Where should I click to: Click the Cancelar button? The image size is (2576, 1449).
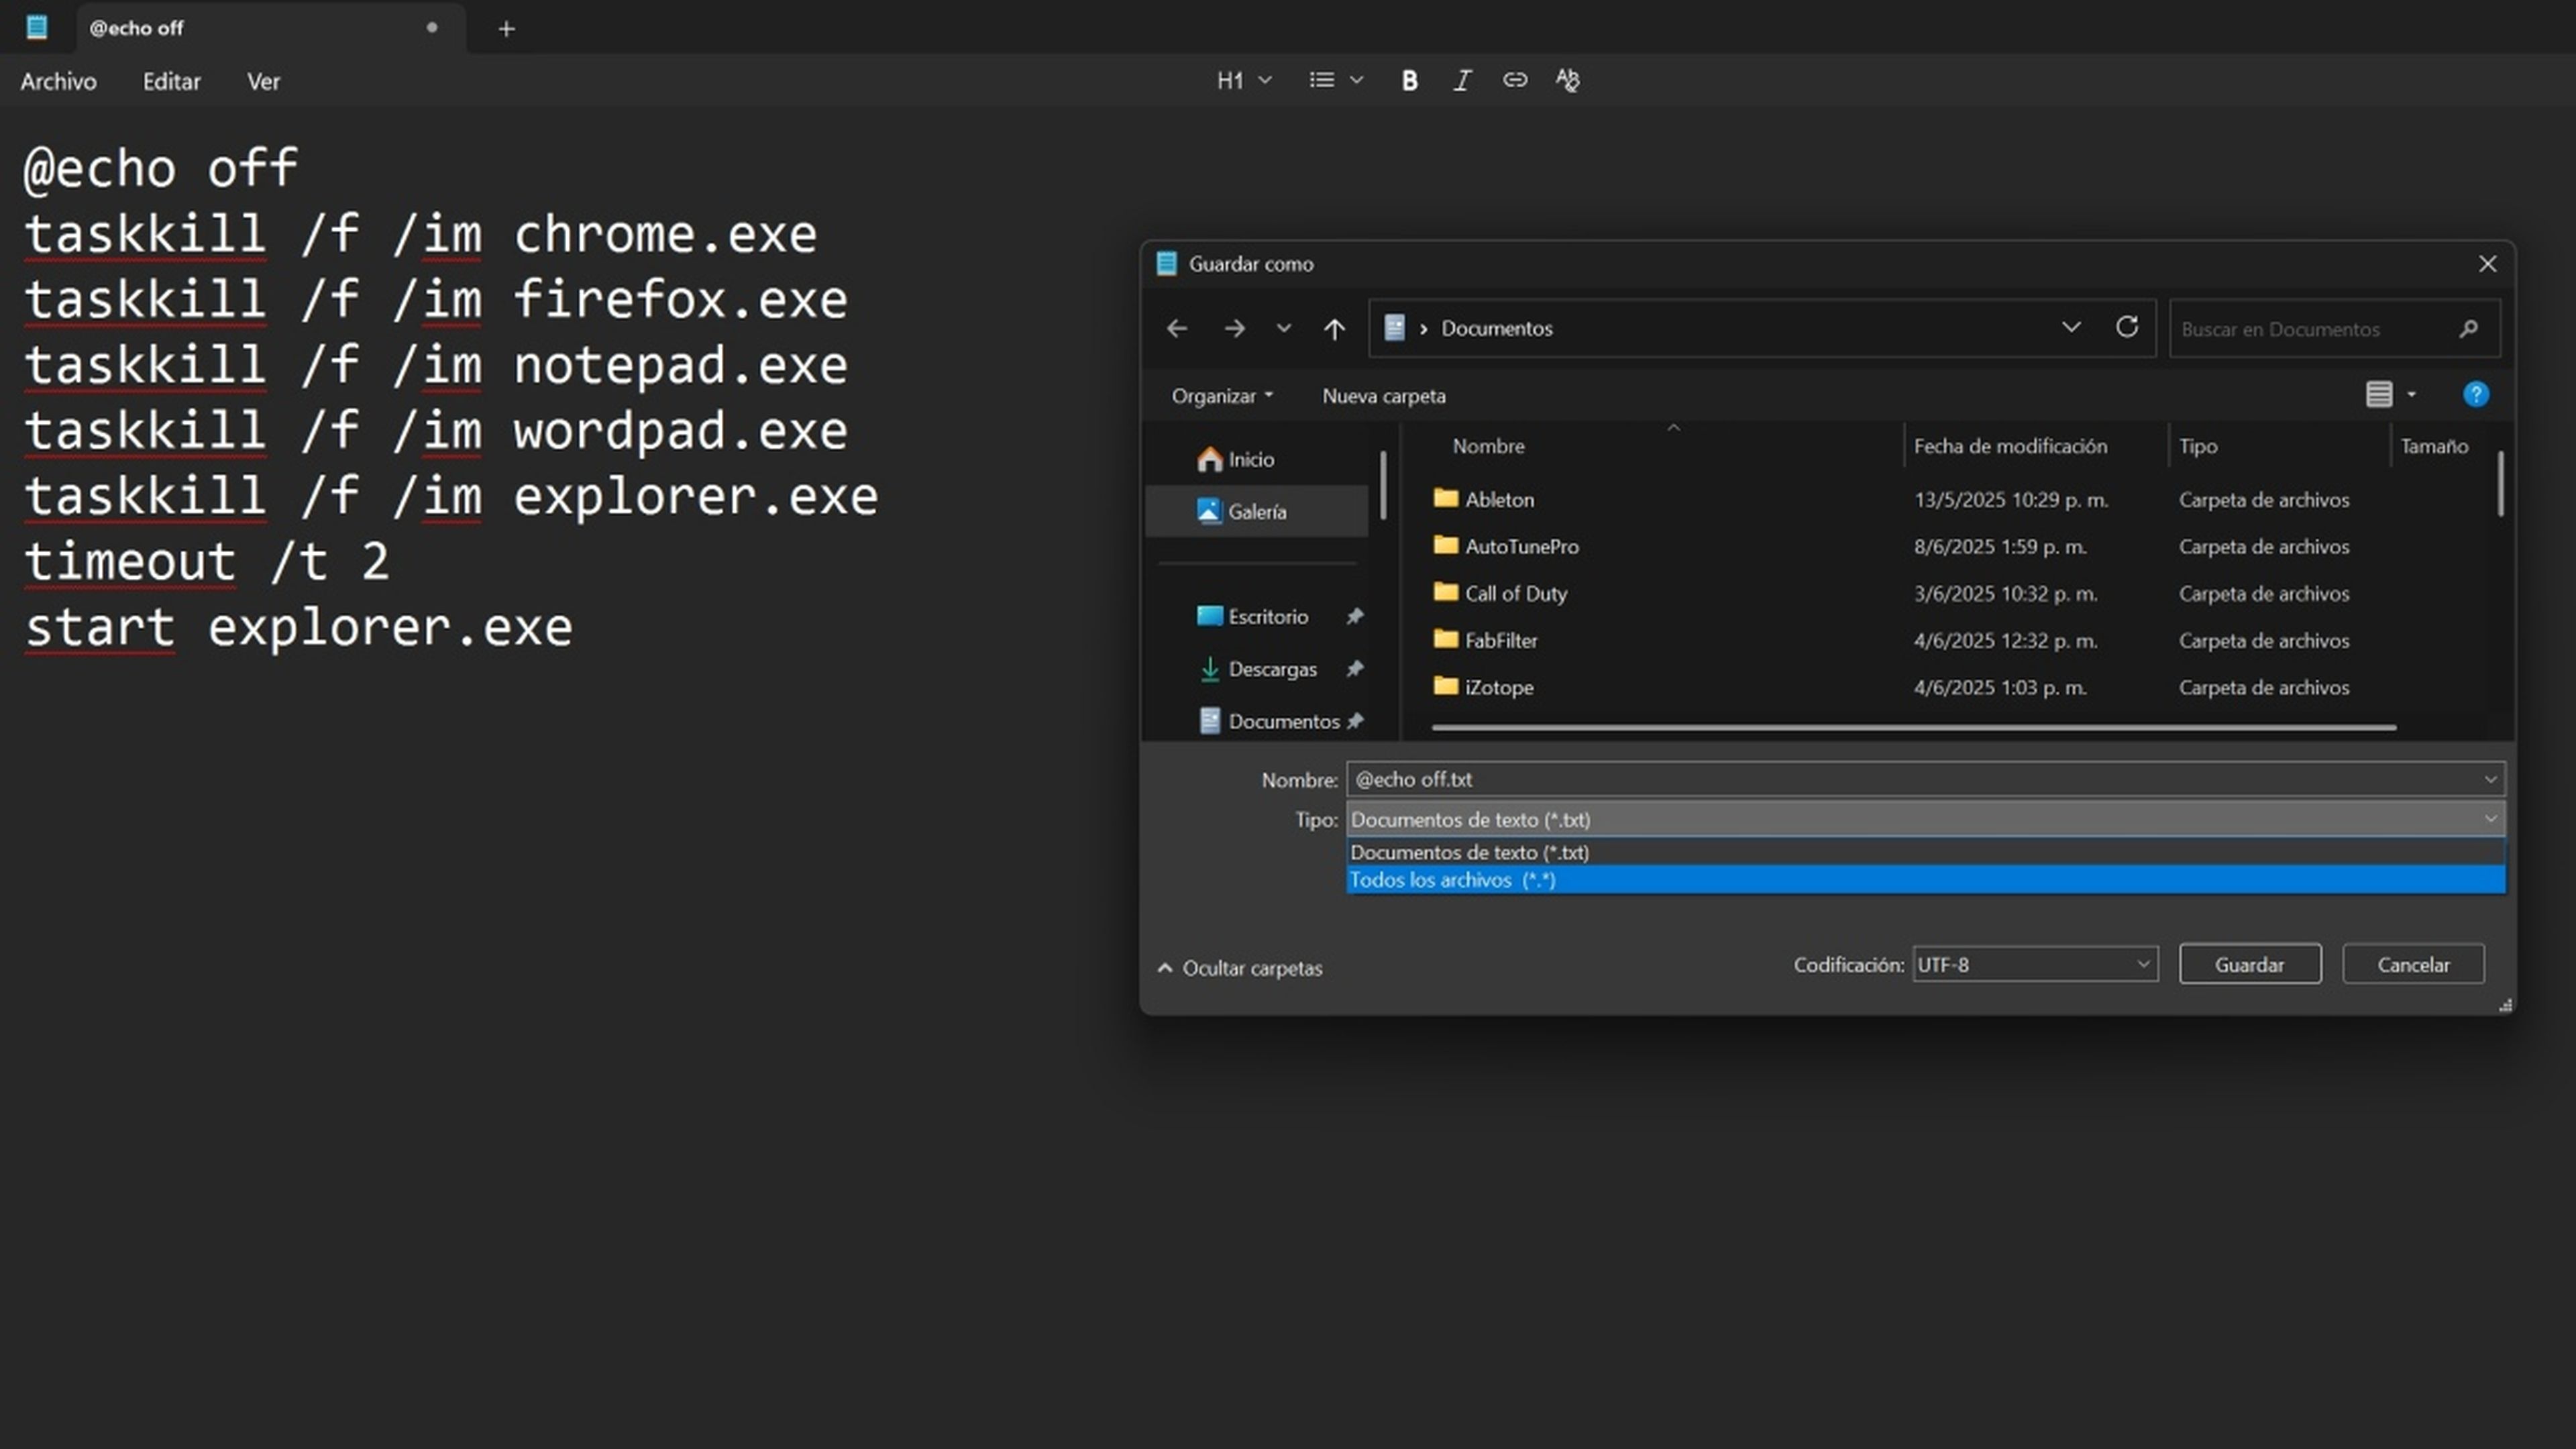2412,964
